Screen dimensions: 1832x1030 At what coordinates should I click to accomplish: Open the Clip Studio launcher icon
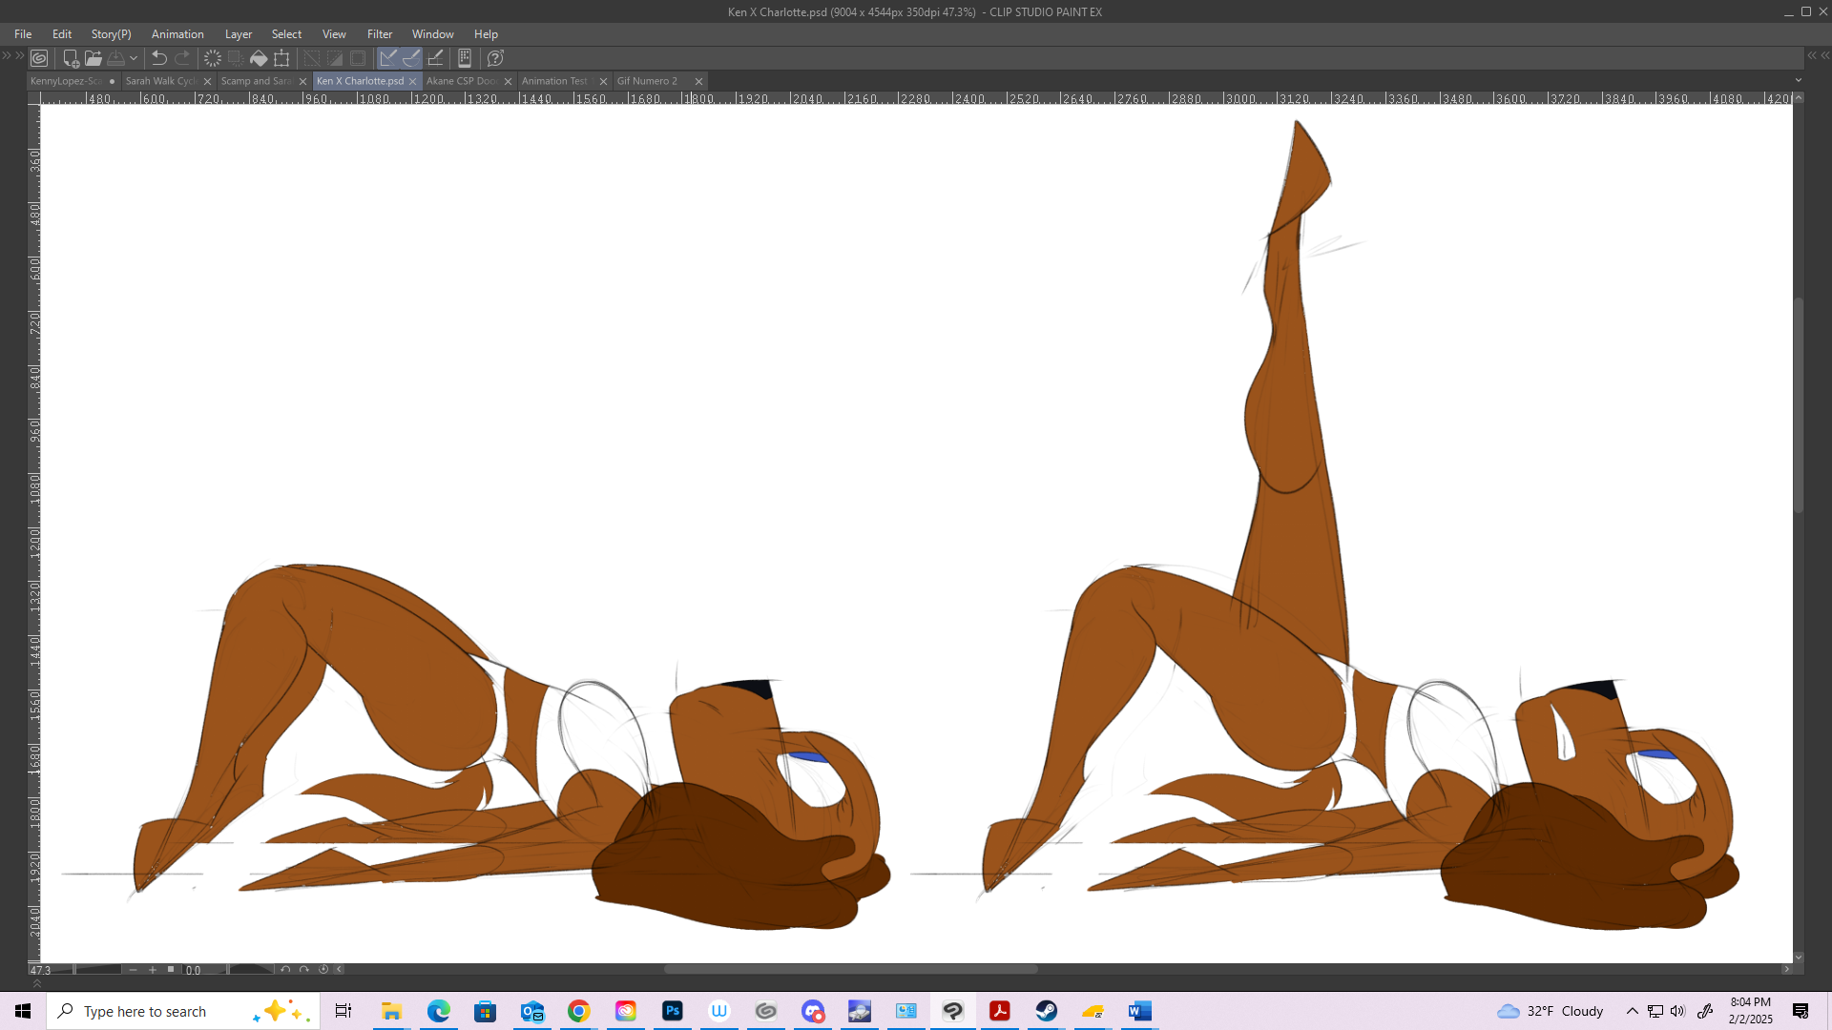39,58
